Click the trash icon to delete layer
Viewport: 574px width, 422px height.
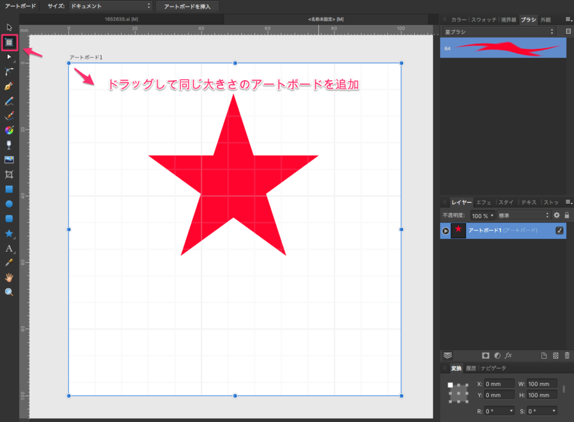point(567,355)
